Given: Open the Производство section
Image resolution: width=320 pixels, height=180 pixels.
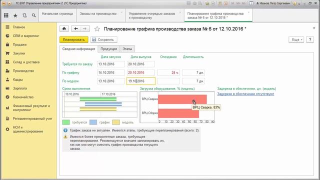Looking at the screenshot, I should pos(23,71).
